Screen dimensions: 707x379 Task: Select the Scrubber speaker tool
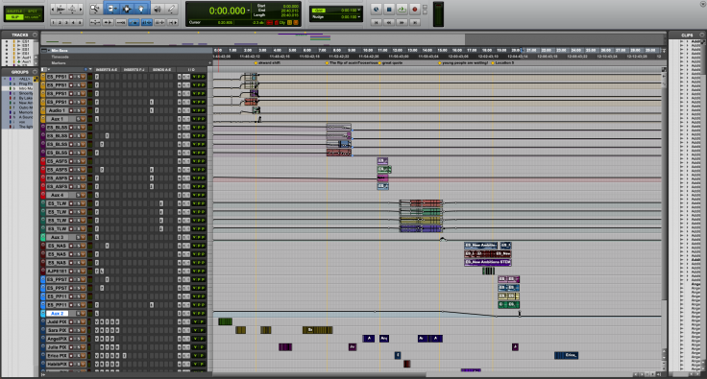pos(158,9)
